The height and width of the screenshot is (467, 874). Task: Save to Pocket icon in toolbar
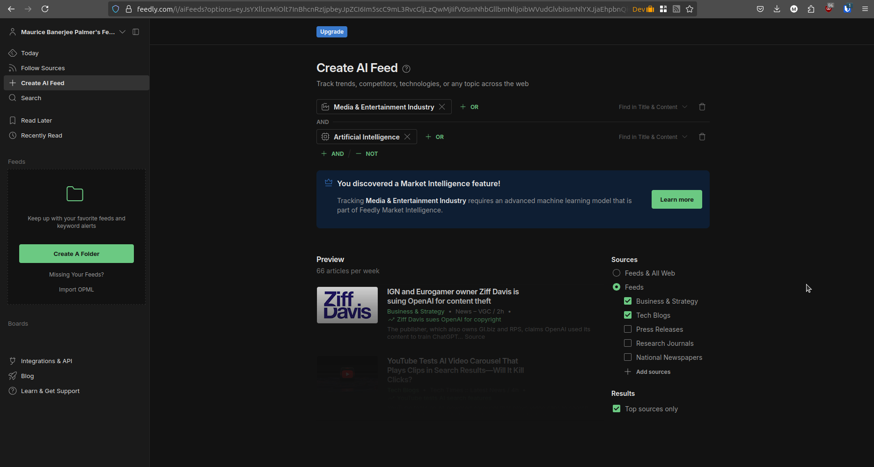pyautogui.click(x=760, y=9)
